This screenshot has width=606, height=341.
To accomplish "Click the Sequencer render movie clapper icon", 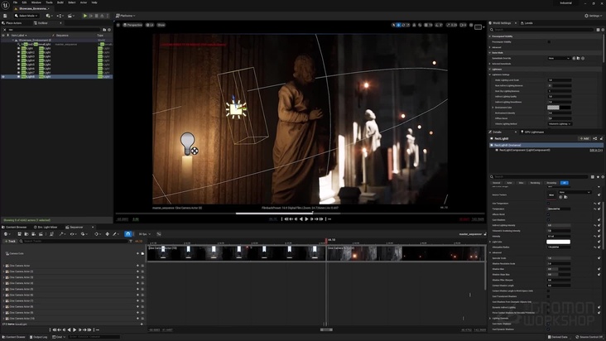I will (x=41, y=234).
